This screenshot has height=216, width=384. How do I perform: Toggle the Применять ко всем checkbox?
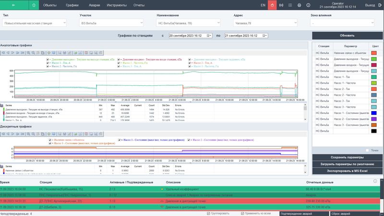click(x=241, y=213)
